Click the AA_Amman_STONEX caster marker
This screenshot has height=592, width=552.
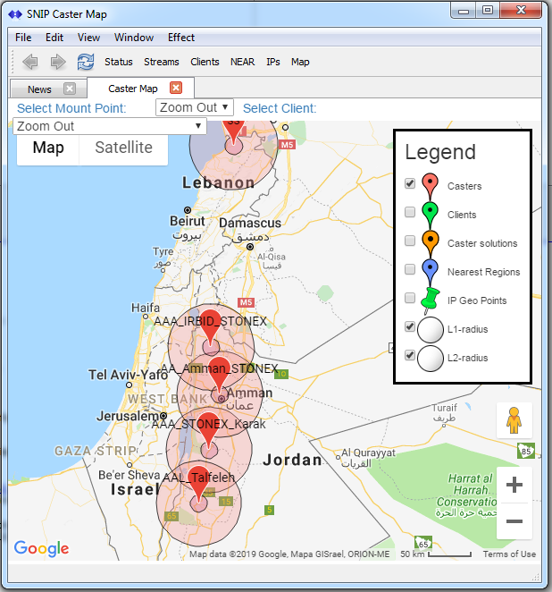coord(220,376)
